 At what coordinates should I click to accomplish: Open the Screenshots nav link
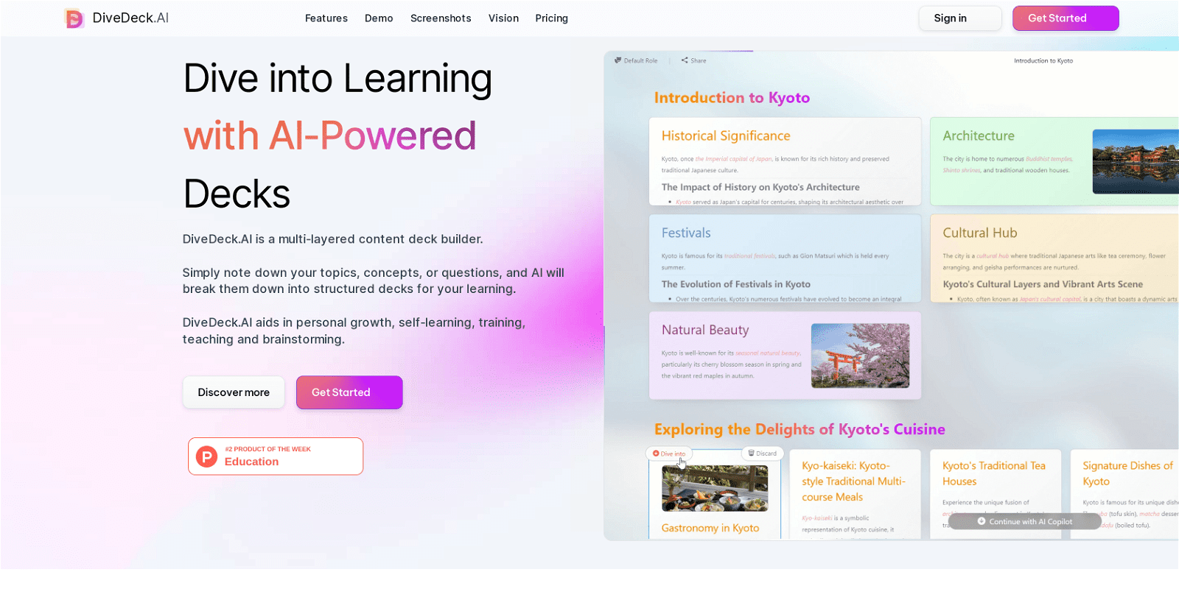point(441,18)
